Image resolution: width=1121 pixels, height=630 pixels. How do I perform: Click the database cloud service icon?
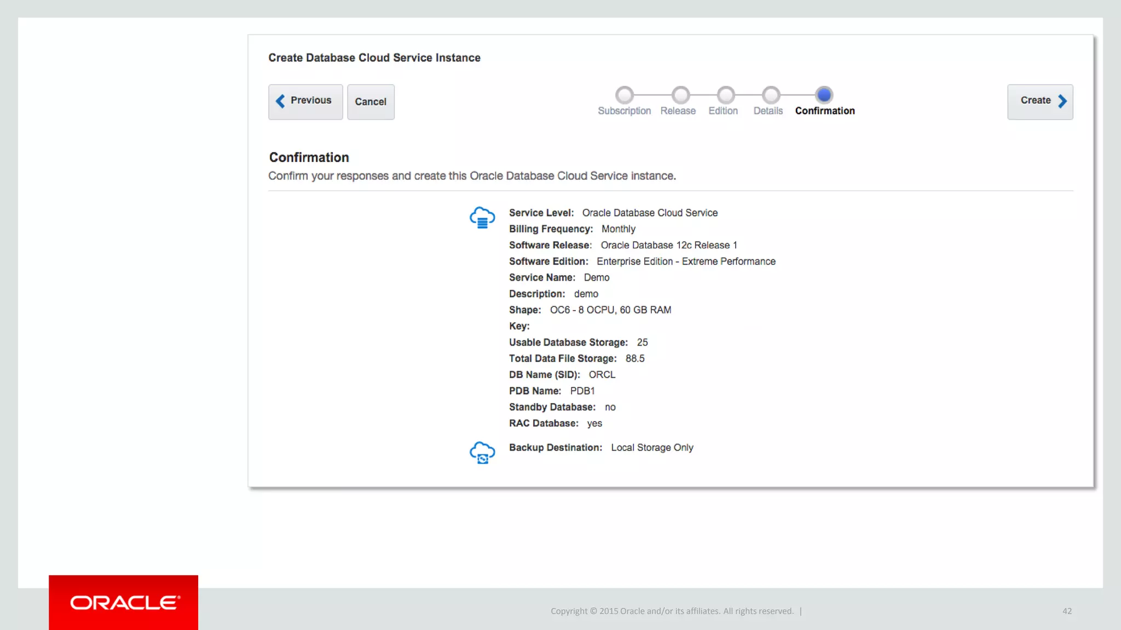pyautogui.click(x=482, y=217)
